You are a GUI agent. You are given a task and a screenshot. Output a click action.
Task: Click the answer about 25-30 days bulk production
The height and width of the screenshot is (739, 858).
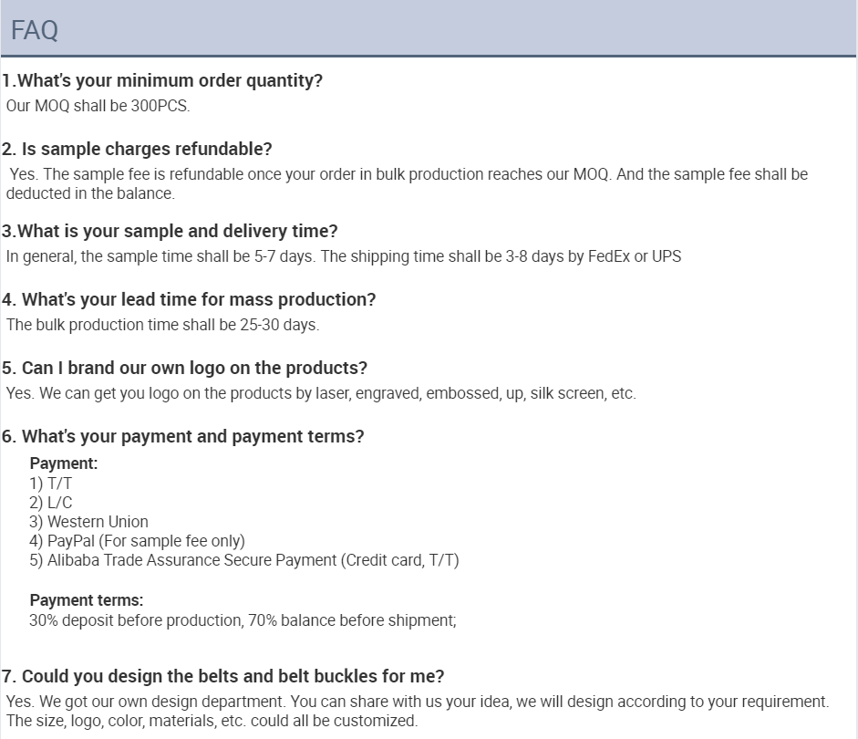162,325
